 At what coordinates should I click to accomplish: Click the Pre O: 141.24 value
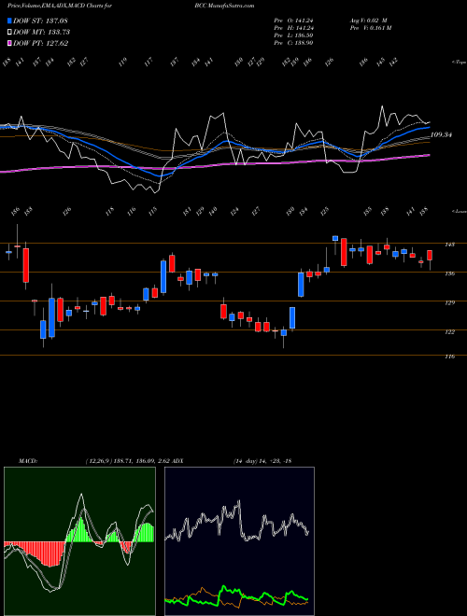point(293,21)
